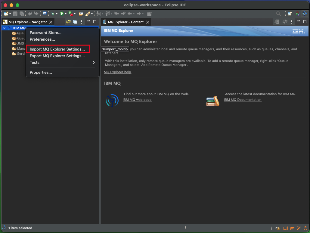Click the Previous Annotation toolbar icon

pos(107,14)
